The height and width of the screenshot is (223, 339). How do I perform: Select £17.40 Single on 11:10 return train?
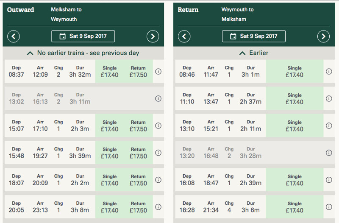pos(295,99)
